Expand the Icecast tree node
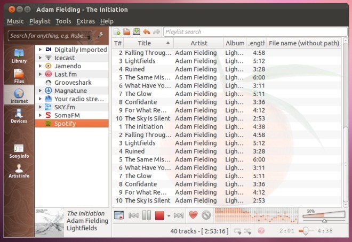The height and width of the screenshot is (242, 352). coord(40,58)
